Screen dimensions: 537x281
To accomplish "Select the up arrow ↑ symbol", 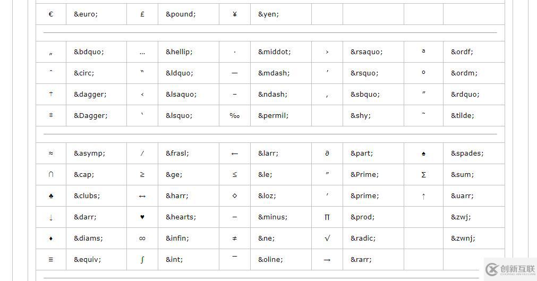I will 423,196.
